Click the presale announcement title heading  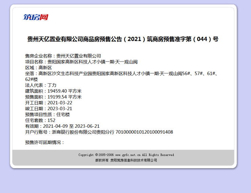coord(123,39)
